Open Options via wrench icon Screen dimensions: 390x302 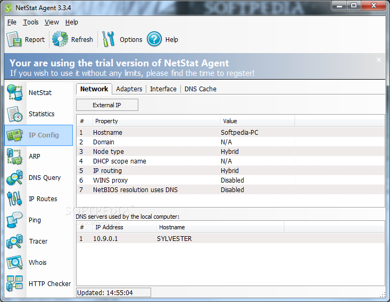[x=108, y=39]
